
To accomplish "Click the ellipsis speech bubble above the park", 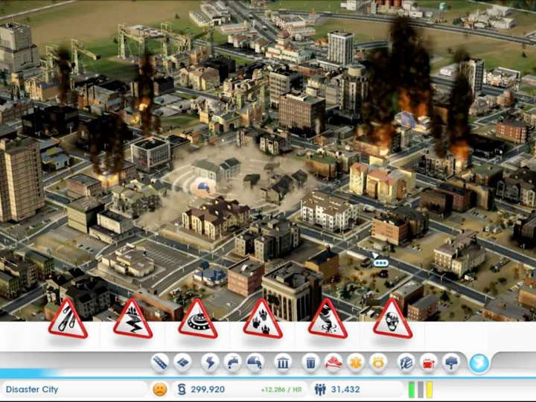I will pos(380,262).
